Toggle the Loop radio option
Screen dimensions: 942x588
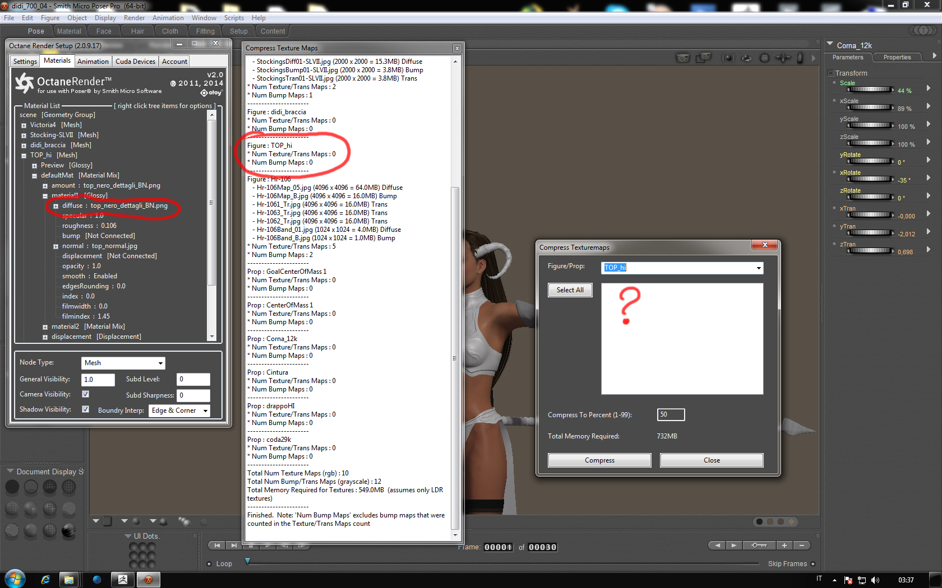click(x=210, y=564)
